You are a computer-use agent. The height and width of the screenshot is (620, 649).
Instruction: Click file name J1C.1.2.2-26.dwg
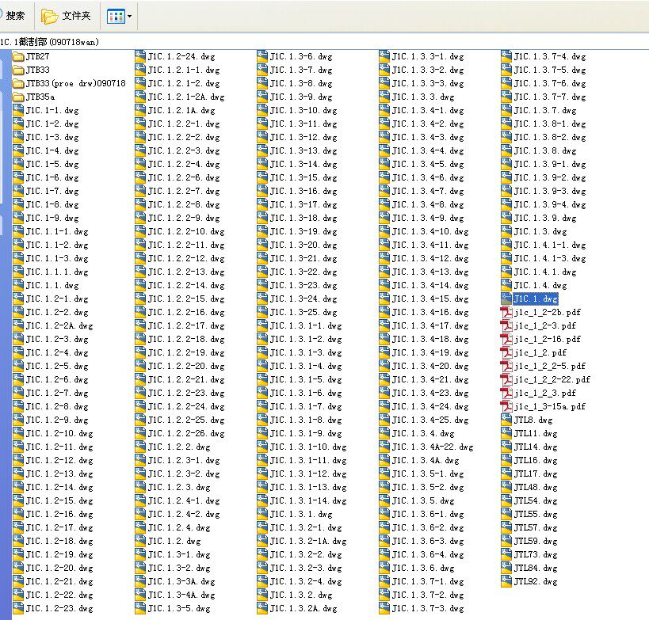pos(186,433)
